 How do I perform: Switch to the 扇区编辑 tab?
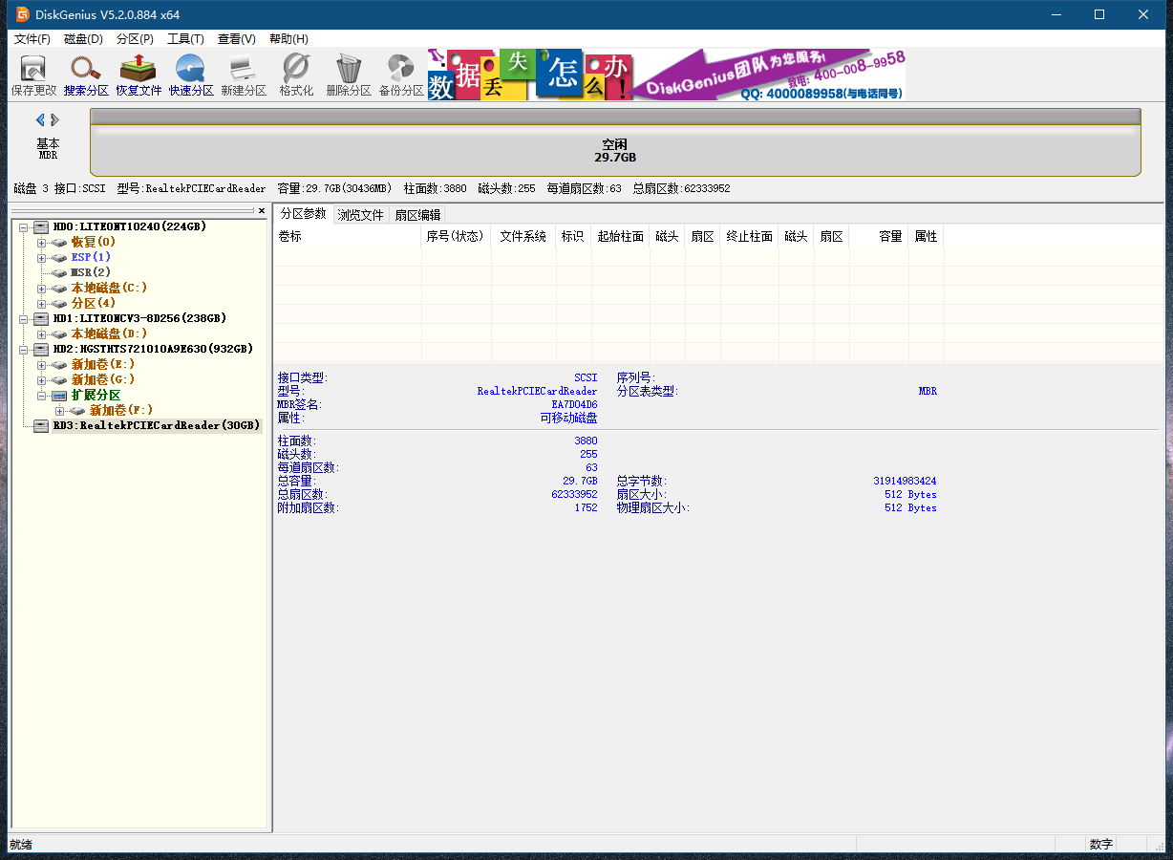click(417, 215)
